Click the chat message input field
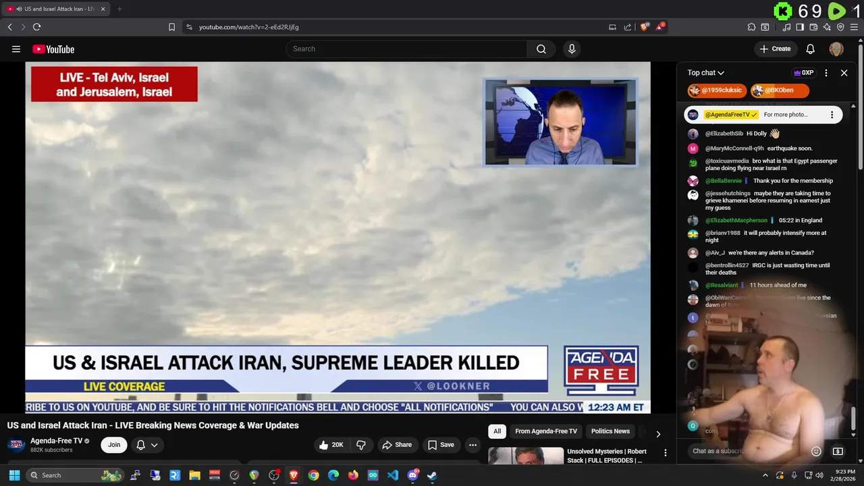This screenshot has height=486, width=864. click(748, 452)
